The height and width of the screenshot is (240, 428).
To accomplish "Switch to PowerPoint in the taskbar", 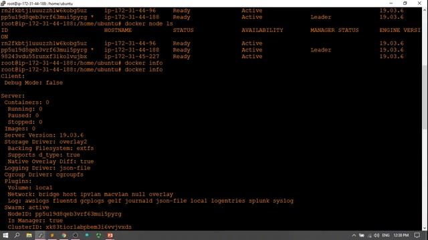I will click(110, 235).
